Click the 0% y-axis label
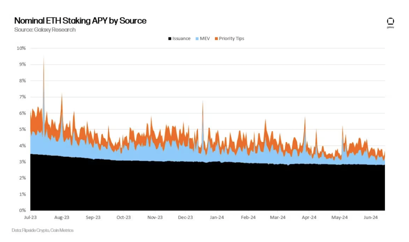The height and width of the screenshot is (242, 409). click(x=22, y=210)
